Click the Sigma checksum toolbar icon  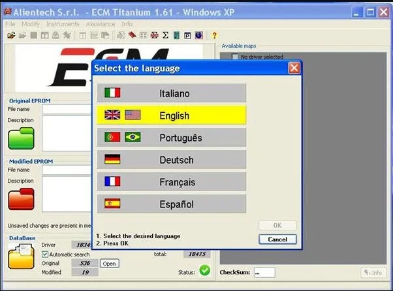(x=165, y=35)
